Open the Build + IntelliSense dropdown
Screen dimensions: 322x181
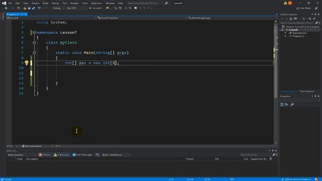pos(116,155)
